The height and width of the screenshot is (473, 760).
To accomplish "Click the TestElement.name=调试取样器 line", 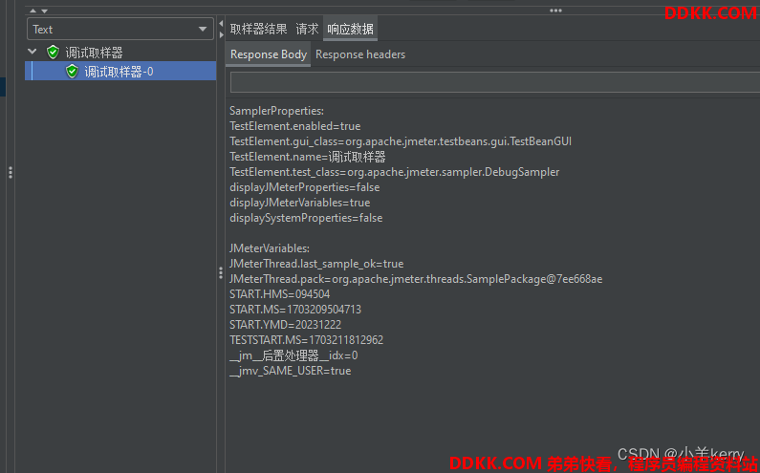I will tap(308, 157).
